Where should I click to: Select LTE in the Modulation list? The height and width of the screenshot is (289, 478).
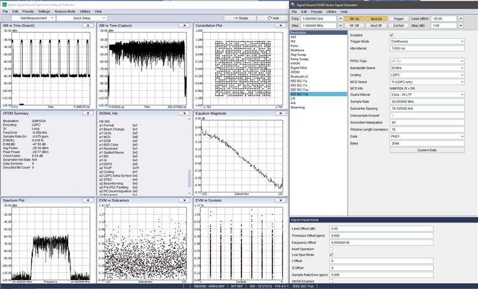click(293, 99)
